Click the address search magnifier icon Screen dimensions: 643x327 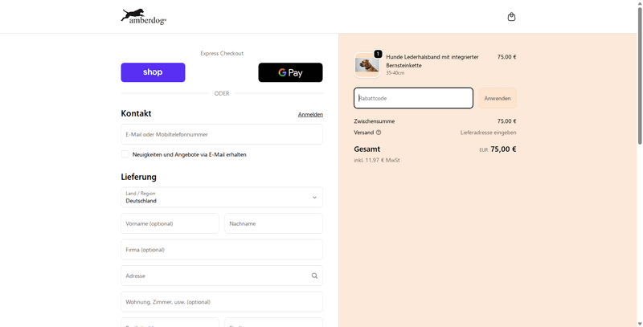314,276
